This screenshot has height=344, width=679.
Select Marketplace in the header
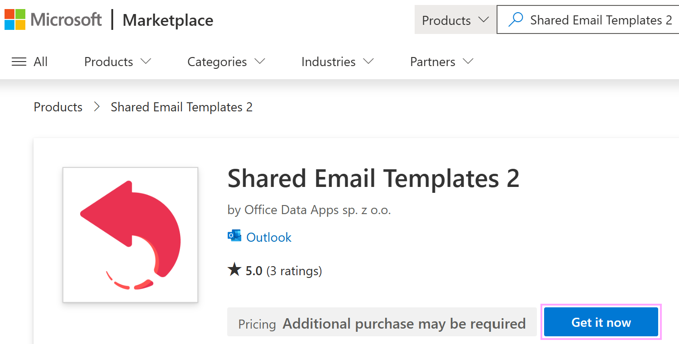pos(167,19)
